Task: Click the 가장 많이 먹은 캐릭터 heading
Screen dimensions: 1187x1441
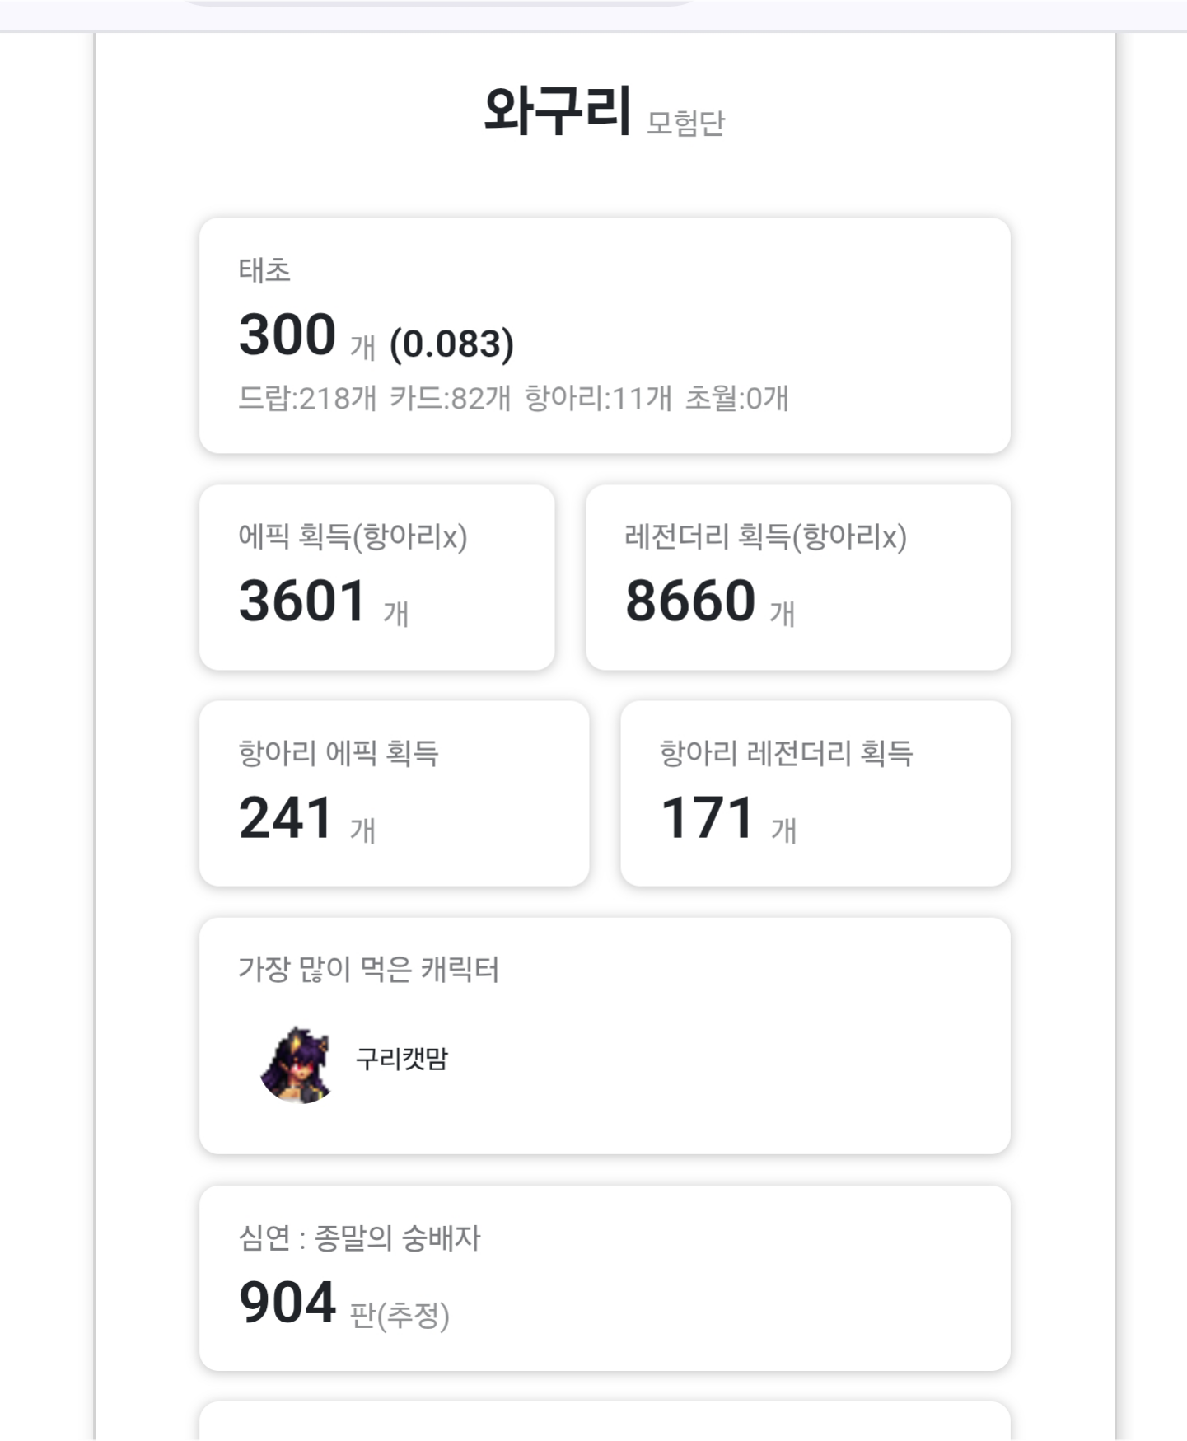Action: tap(368, 969)
